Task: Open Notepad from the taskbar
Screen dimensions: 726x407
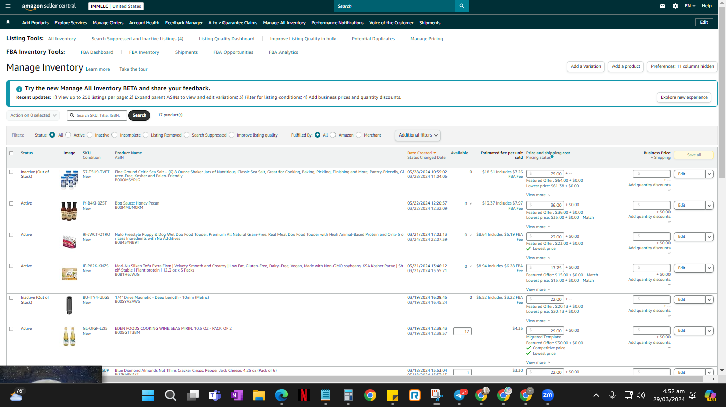Action: tap(325, 395)
